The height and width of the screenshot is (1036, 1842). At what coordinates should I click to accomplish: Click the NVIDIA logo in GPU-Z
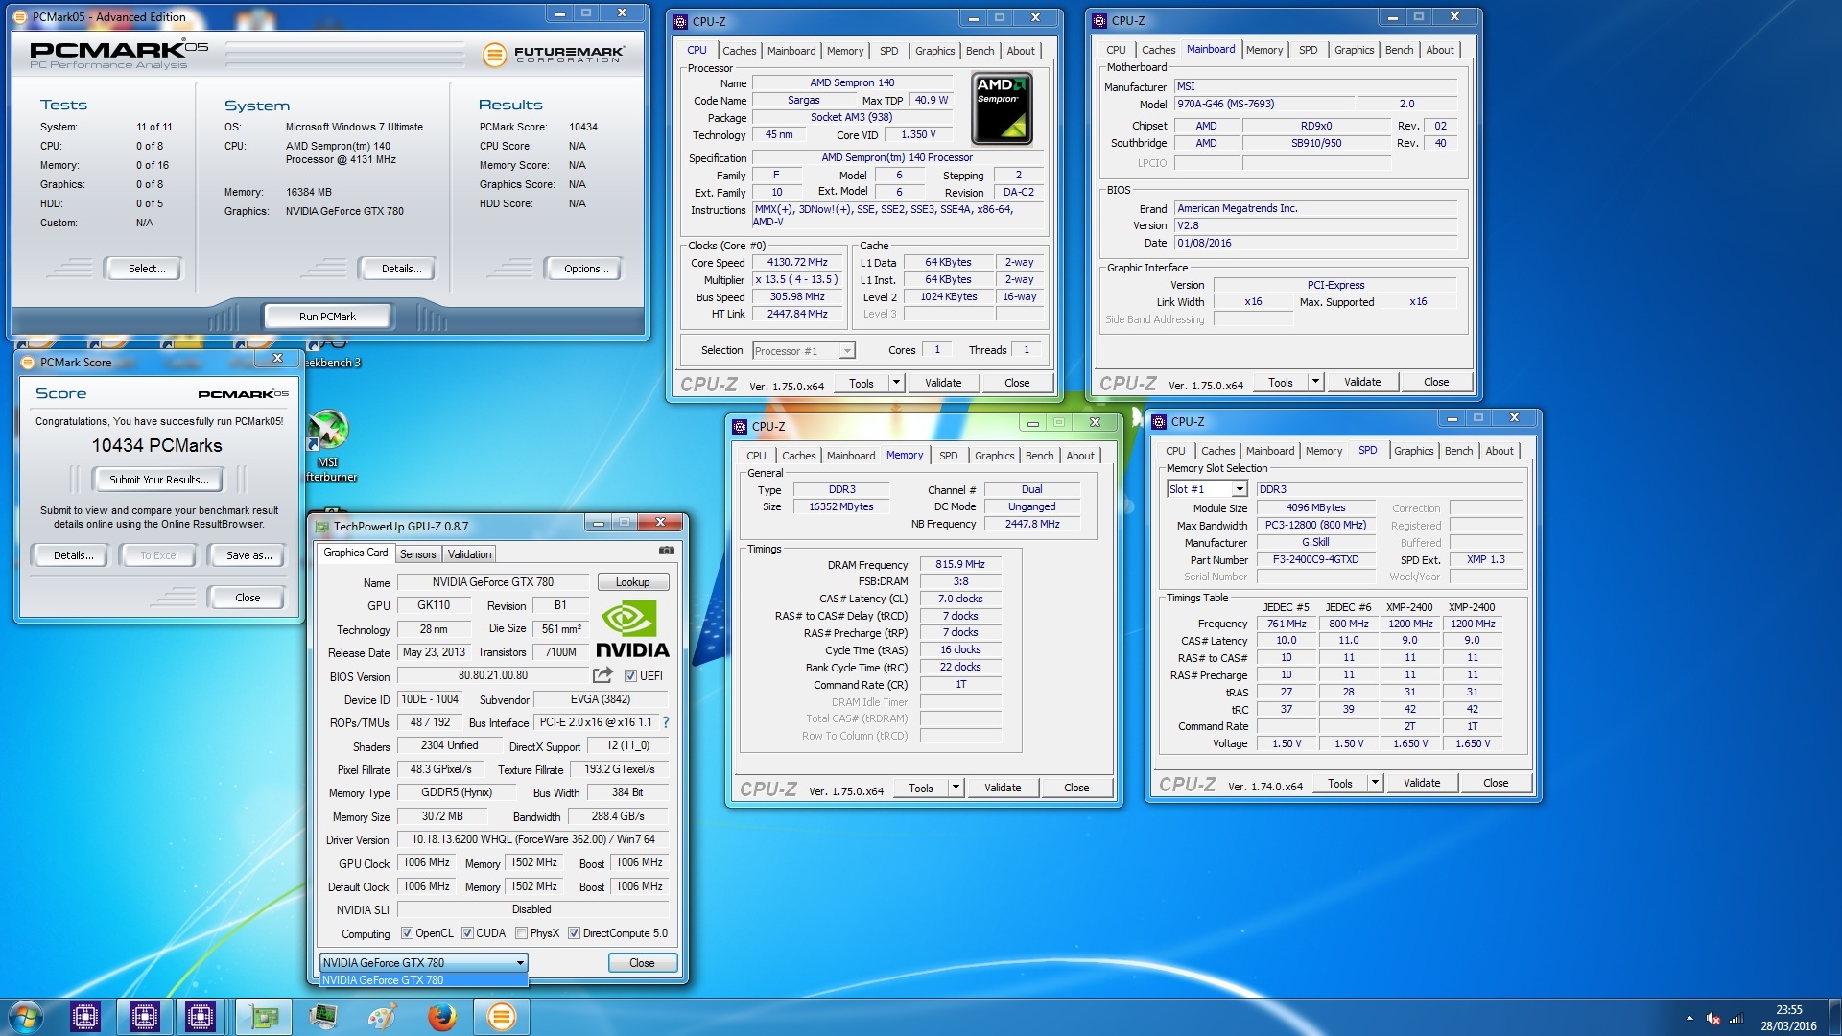(x=632, y=630)
